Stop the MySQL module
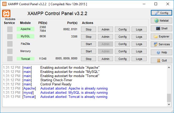The width and height of the screenshot is (174, 113). [89, 37]
